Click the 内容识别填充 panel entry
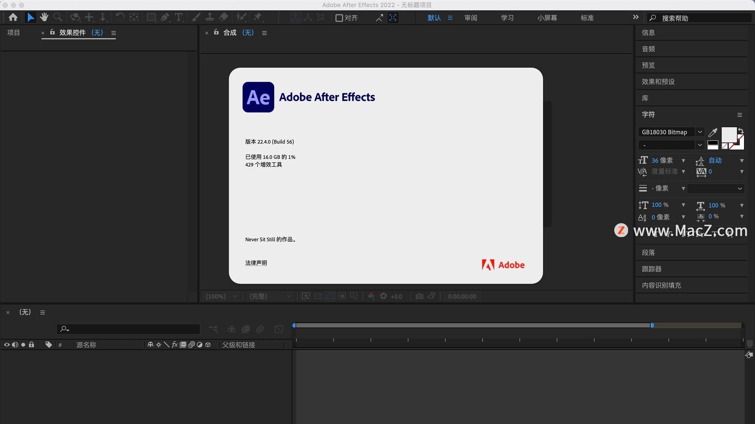 click(x=661, y=285)
